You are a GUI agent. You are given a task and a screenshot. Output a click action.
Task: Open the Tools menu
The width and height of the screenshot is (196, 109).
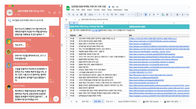point(109,10)
